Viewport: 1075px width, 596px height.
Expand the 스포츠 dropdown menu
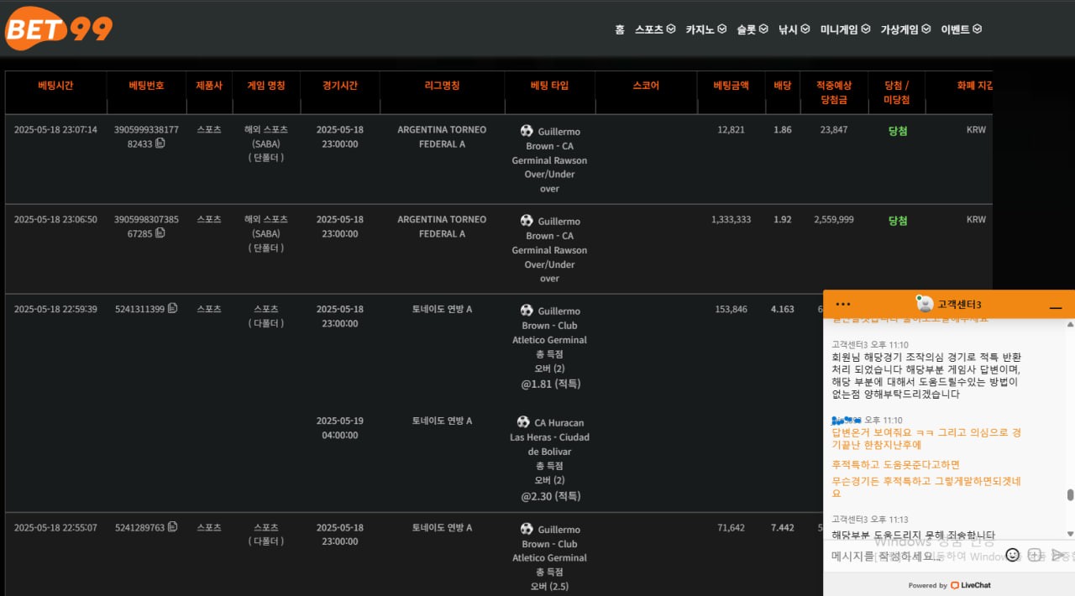[655, 29]
